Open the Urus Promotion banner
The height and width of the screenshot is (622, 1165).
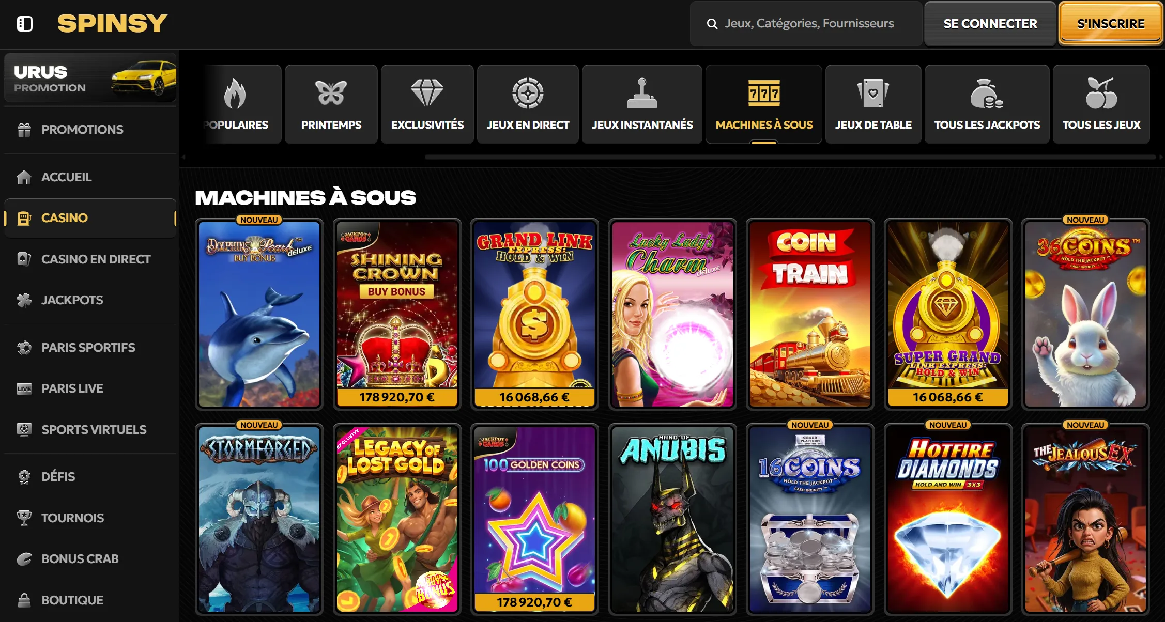pyautogui.click(x=90, y=77)
